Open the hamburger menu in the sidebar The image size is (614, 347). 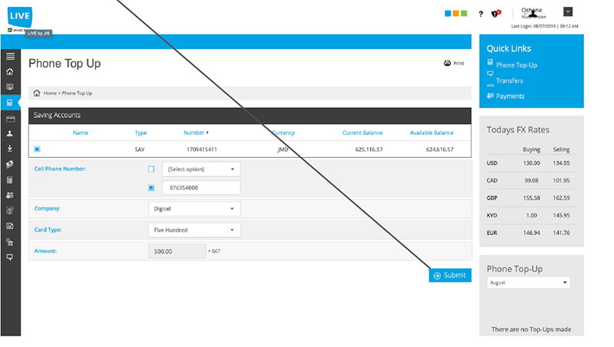[10, 56]
